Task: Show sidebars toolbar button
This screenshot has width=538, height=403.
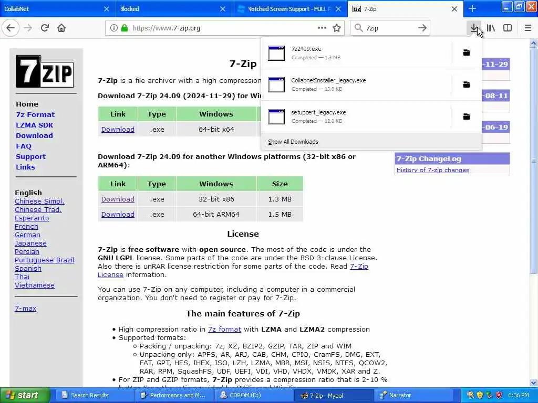Action: tap(508, 28)
